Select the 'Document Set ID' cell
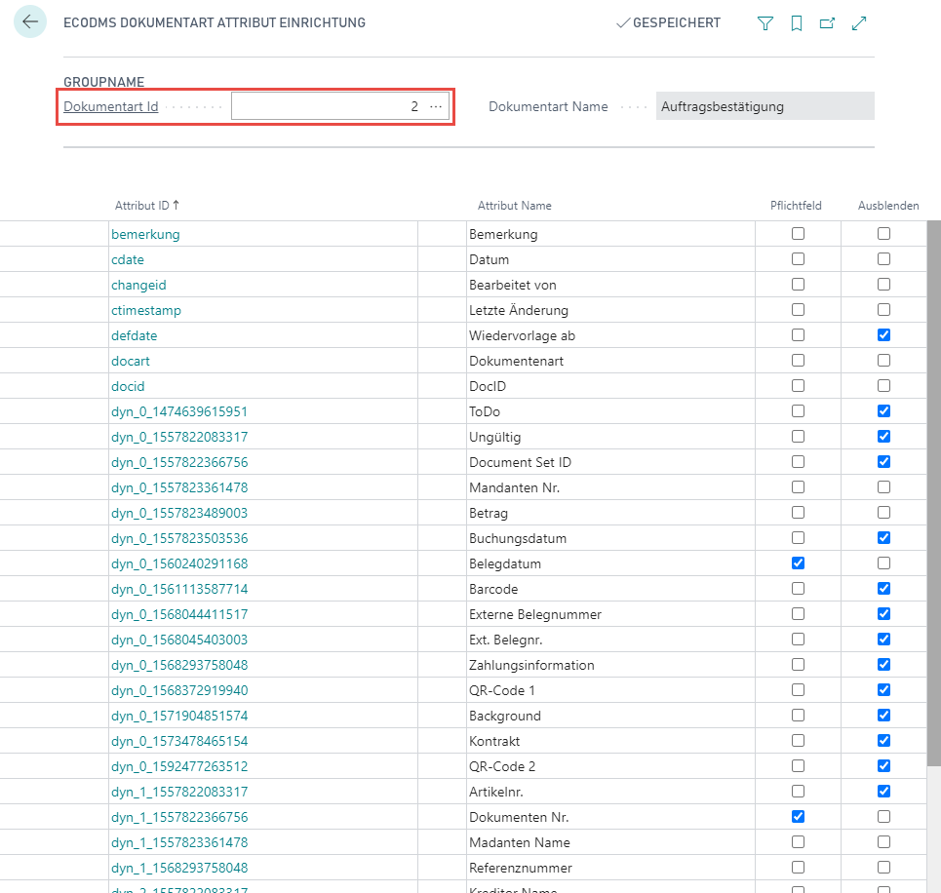 610,462
